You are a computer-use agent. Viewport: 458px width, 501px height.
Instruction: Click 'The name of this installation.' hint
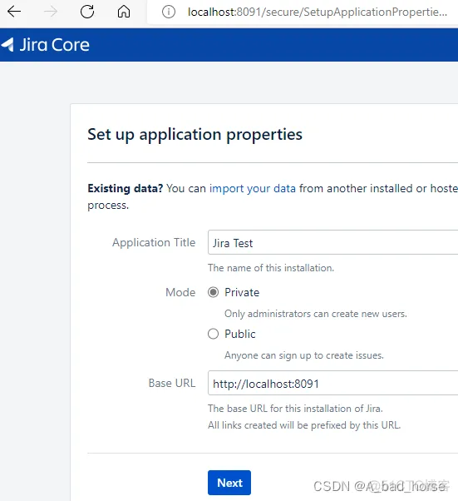[x=271, y=268]
